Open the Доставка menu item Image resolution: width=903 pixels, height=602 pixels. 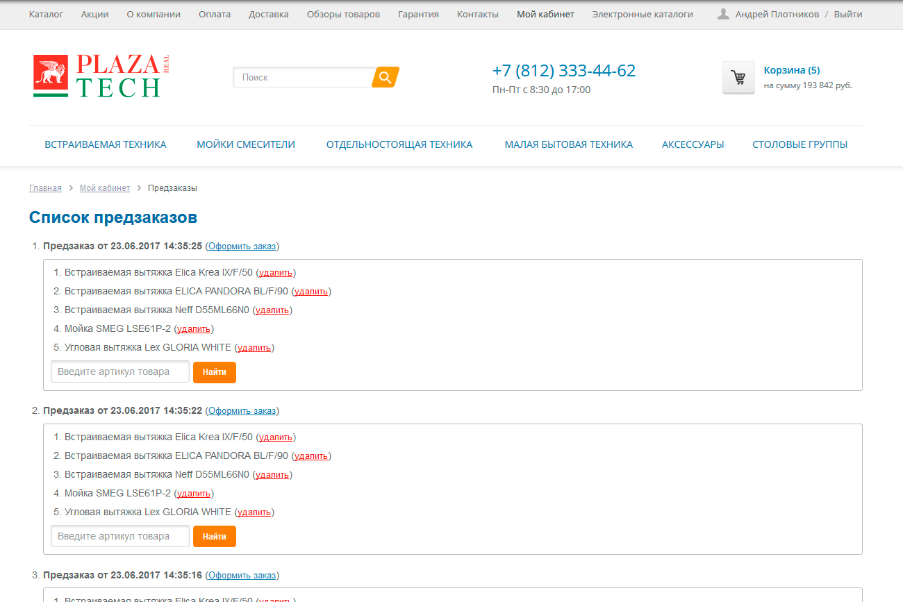click(x=269, y=14)
